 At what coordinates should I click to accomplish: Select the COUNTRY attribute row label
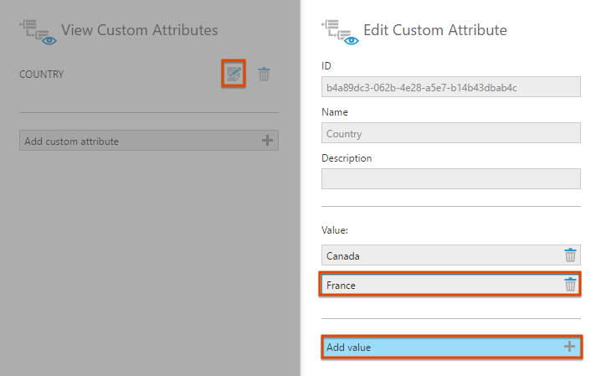click(41, 75)
